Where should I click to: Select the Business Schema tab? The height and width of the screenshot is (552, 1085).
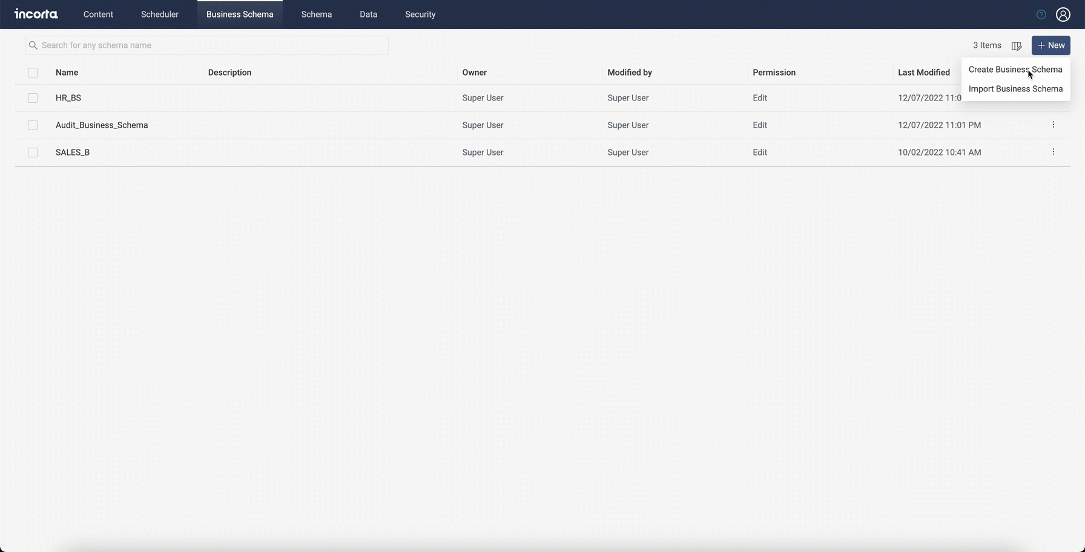pos(240,15)
